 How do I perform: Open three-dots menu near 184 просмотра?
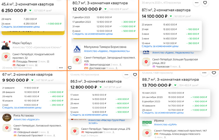tap(61, 68)
